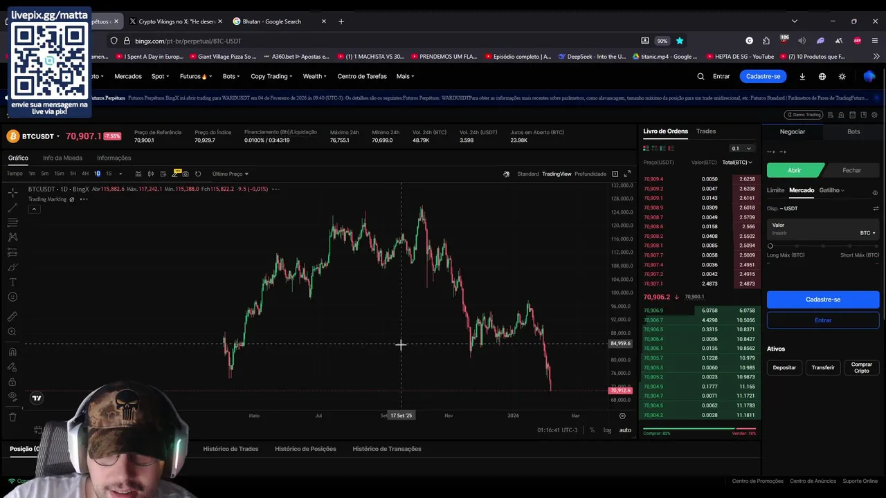Open language globe selector
The image size is (886, 498).
point(822,76)
